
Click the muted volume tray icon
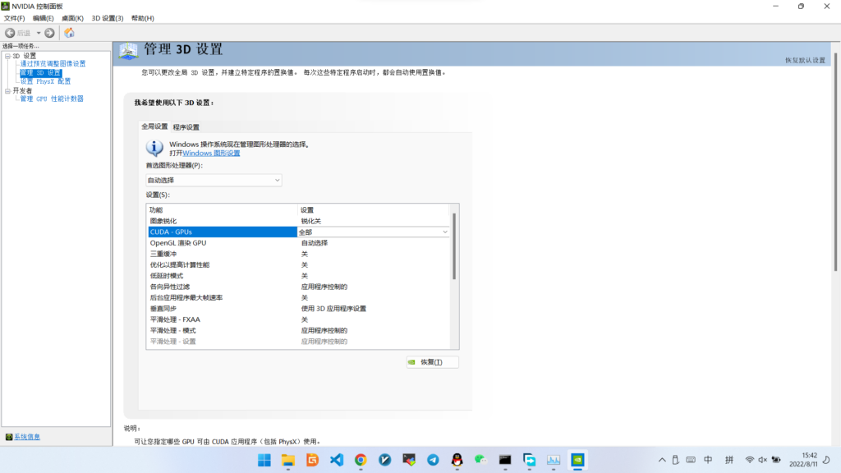pos(762,460)
